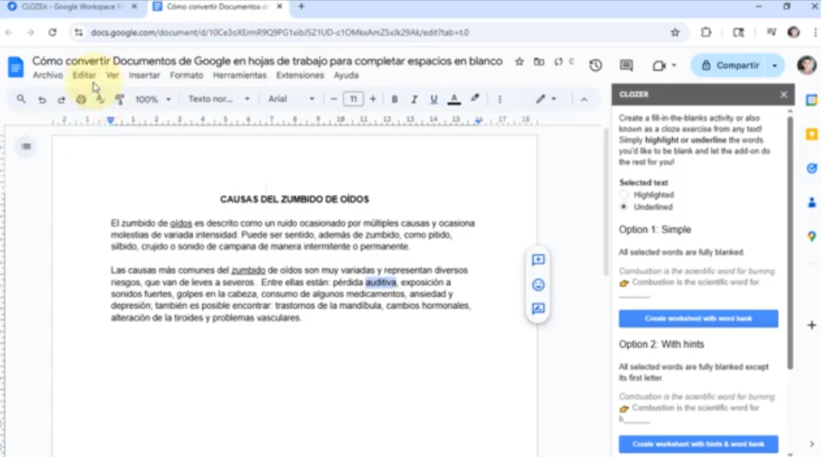Open Google Maps in side panel
Image resolution: width=821 pixels, height=457 pixels.
(812, 236)
